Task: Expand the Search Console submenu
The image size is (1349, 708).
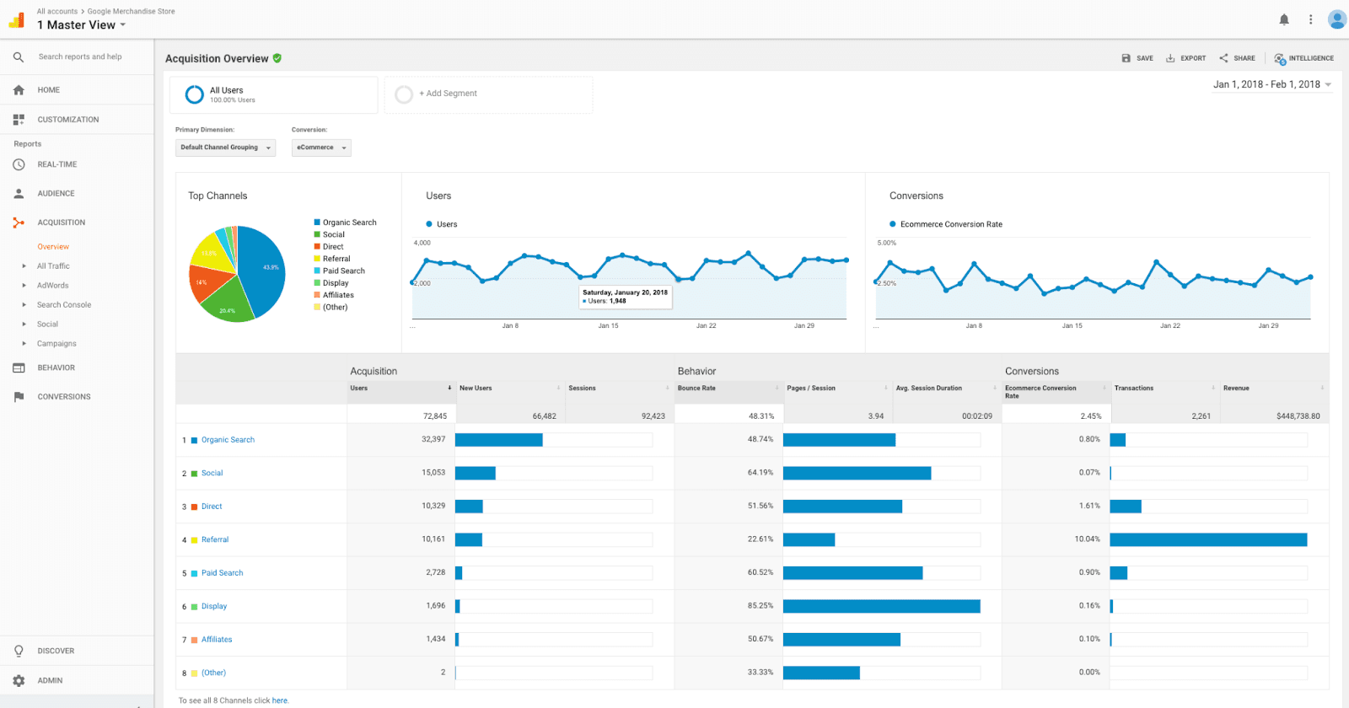Action: tap(24, 305)
